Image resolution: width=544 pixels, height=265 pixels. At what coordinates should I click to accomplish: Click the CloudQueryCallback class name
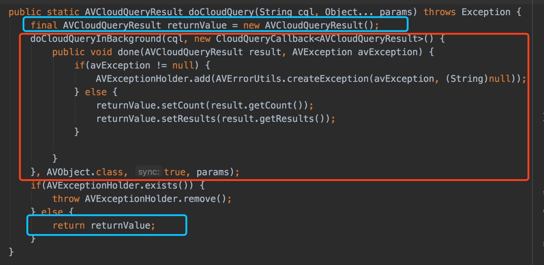pos(265,39)
